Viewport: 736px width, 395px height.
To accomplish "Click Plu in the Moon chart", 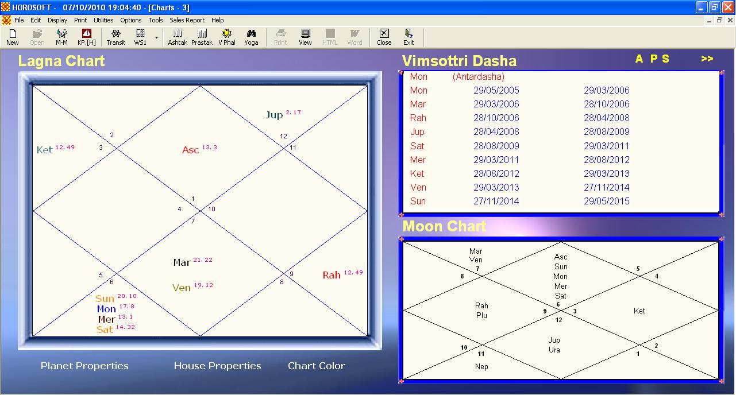I will tap(481, 315).
